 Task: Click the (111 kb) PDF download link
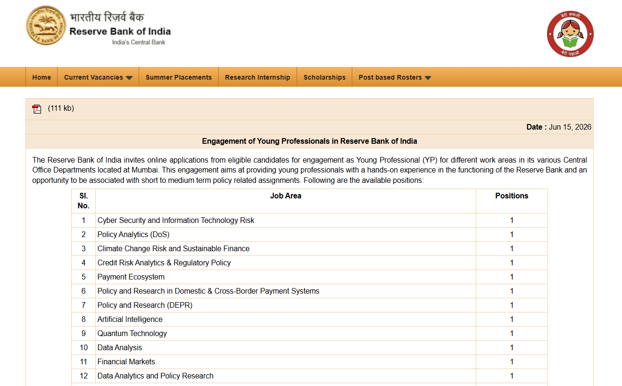(x=61, y=108)
